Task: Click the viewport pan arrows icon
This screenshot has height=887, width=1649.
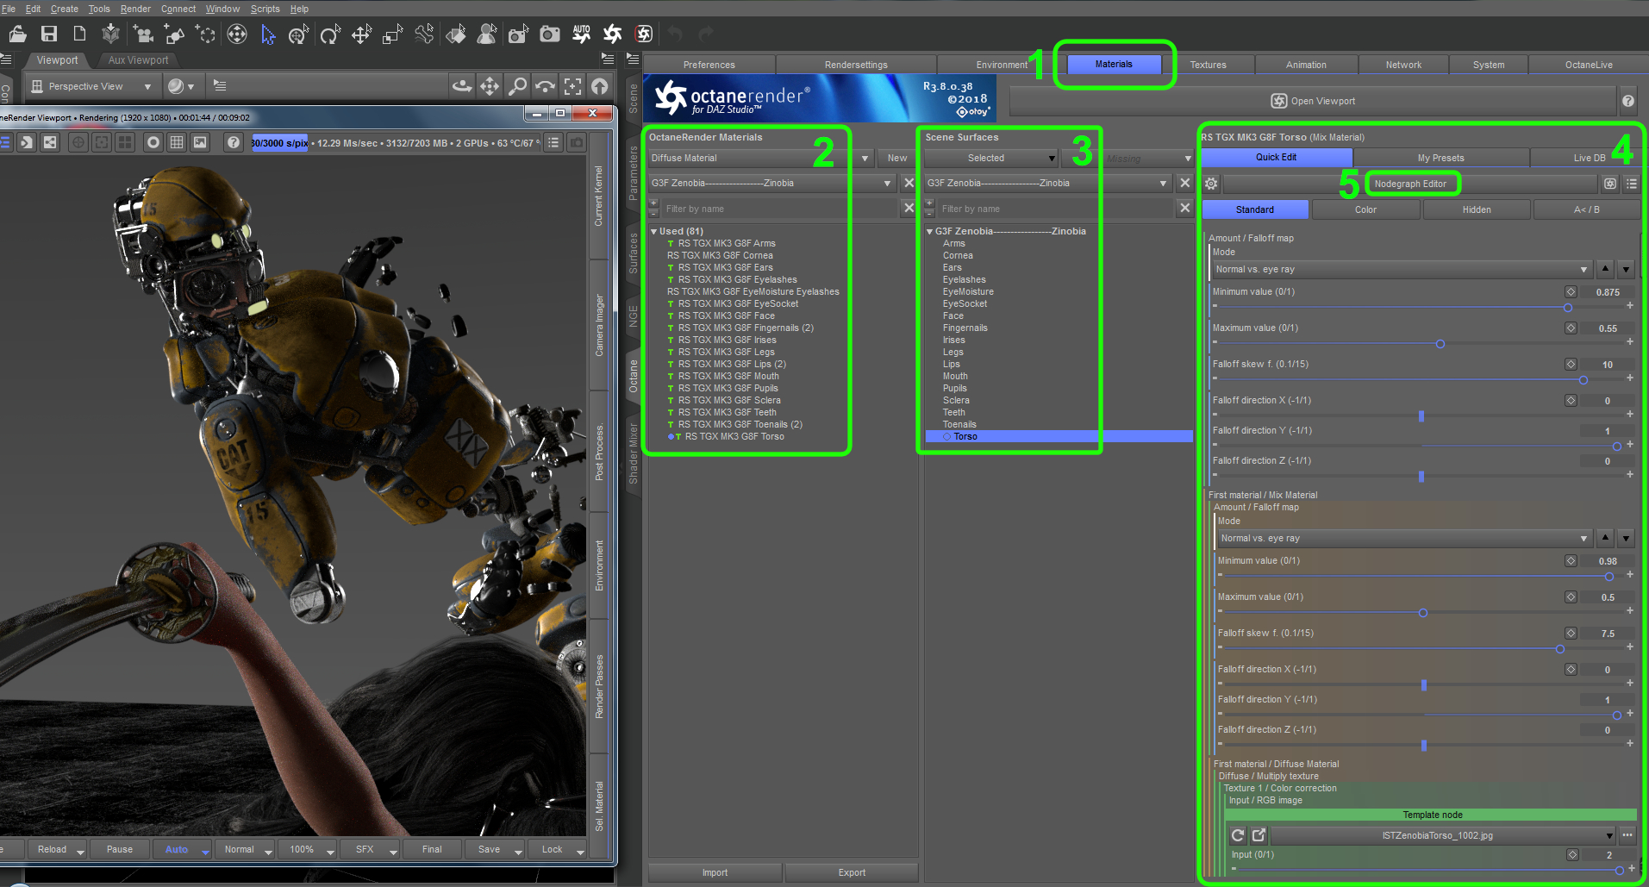Action: (490, 86)
